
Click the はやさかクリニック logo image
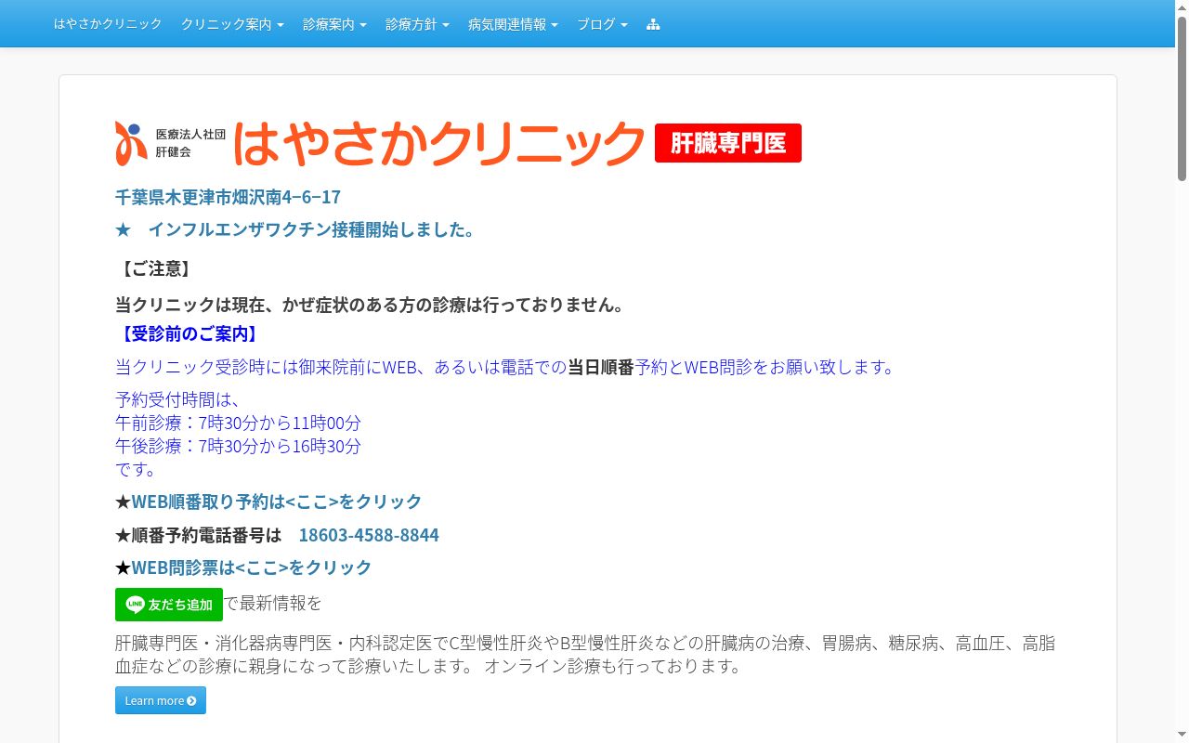tap(380, 143)
